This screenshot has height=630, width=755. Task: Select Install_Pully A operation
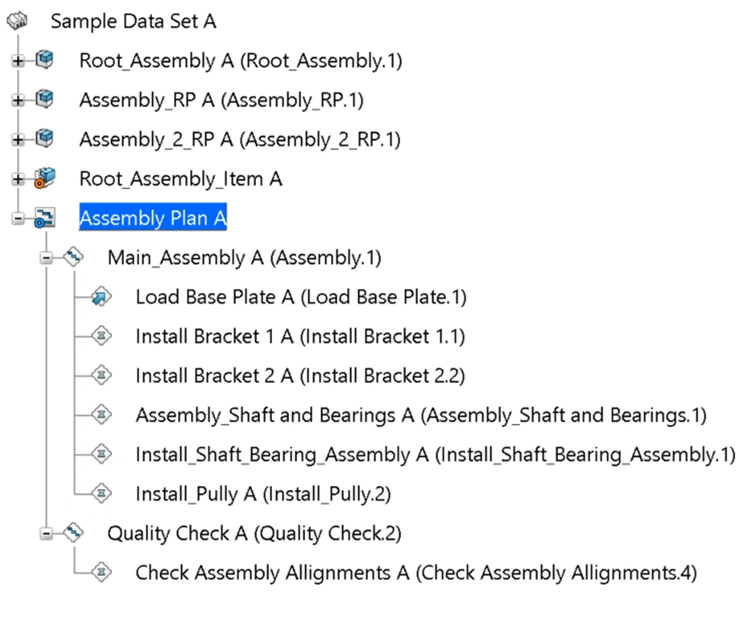(262, 493)
